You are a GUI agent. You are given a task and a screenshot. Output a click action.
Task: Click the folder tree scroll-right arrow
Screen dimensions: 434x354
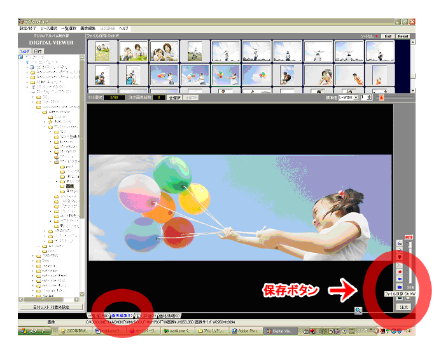(x=76, y=299)
